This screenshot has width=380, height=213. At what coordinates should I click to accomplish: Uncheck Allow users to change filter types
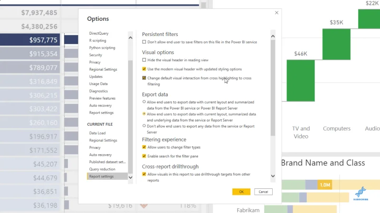(144, 147)
